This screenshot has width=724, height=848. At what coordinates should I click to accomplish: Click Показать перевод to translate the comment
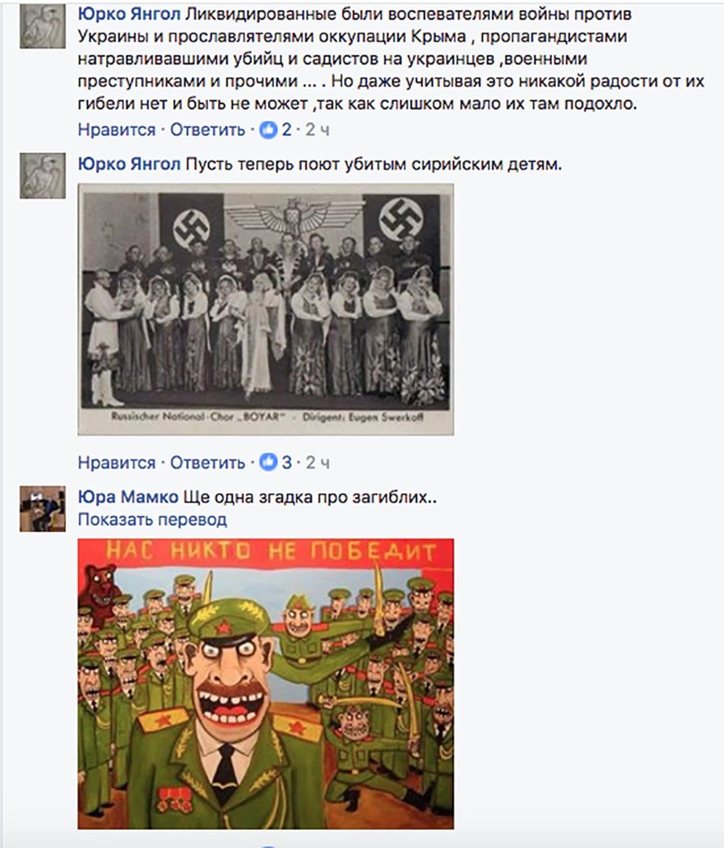coord(152,520)
